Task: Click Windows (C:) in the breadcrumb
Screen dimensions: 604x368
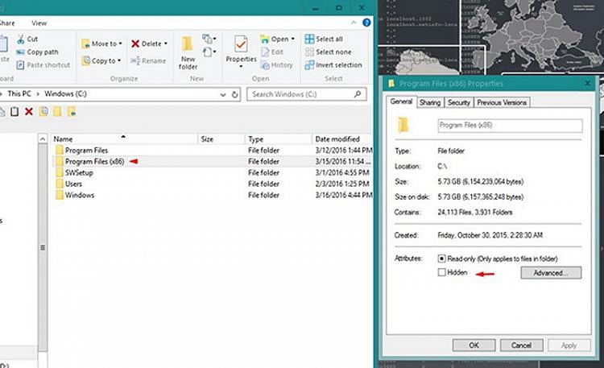Action: (x=65, y=93)
